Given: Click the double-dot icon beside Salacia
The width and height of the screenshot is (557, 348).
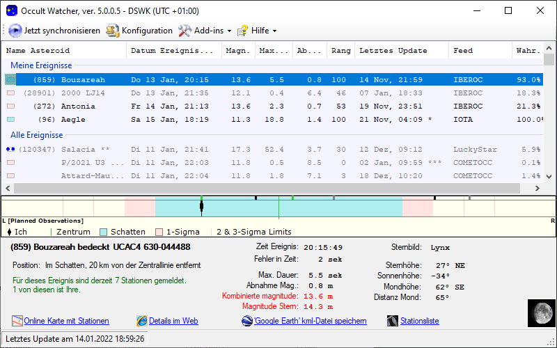Looking at the screenshot, I should pos(10,150).
